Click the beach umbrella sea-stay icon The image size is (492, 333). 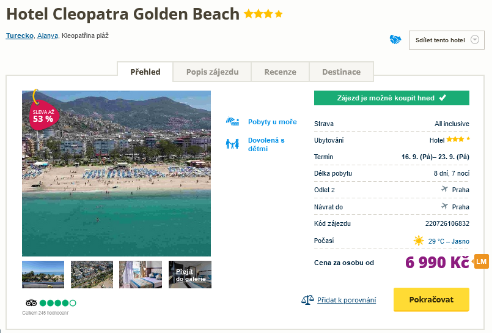coord(232,122)
